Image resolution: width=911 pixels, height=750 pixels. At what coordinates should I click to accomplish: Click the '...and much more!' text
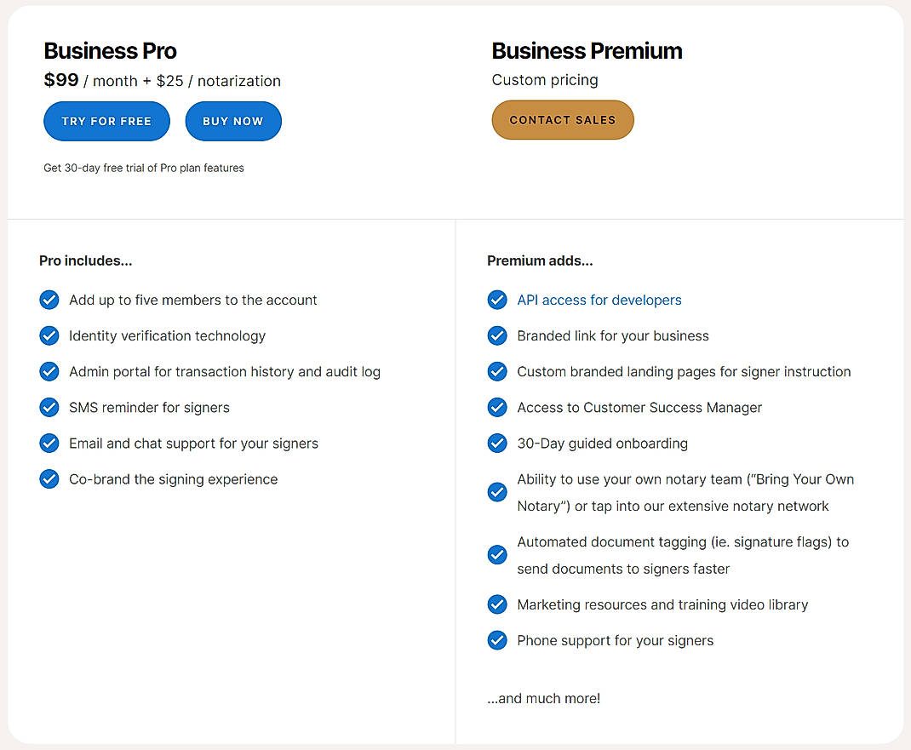[543, 698]
